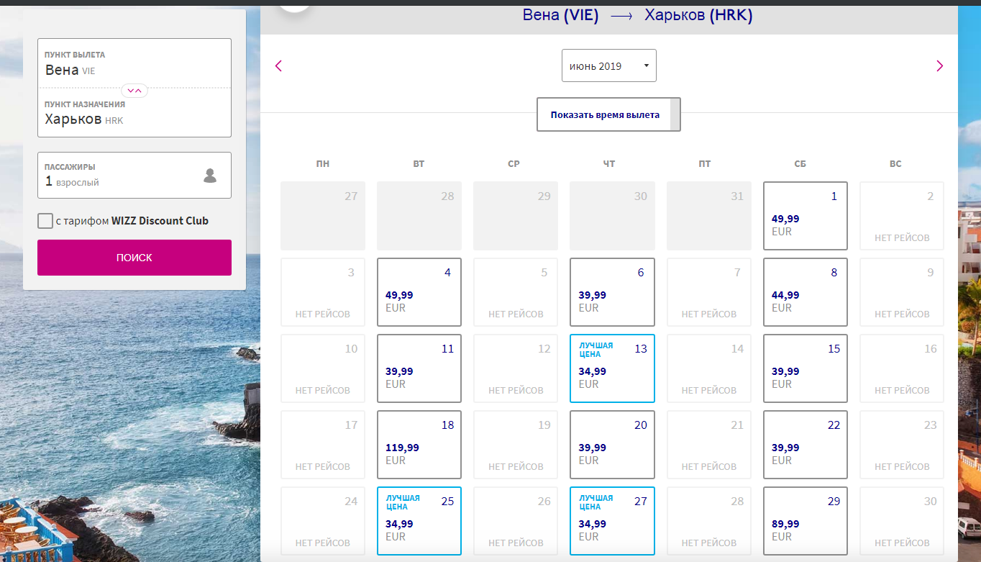This screenshot has width=981, height=562.
Task: Click June 28 cell with no flights
Action: coord(709,521)
